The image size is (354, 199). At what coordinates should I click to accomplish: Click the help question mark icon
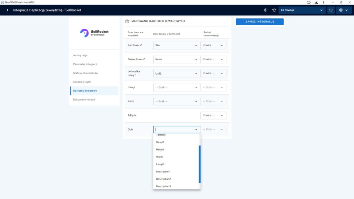[127, 21]
